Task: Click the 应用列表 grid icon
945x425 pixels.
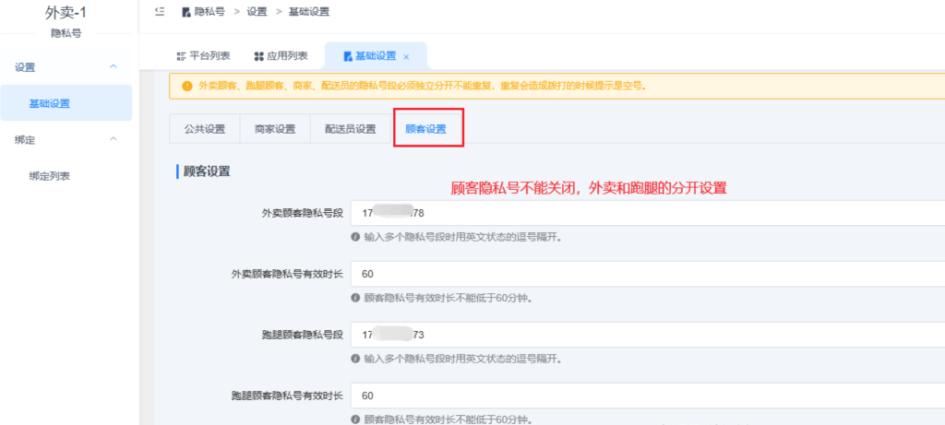Action: [258, 56]
